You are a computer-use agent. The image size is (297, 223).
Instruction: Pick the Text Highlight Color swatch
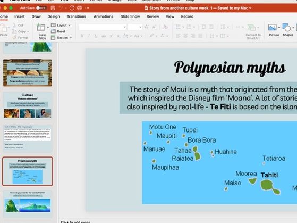(x=151, y=36)
